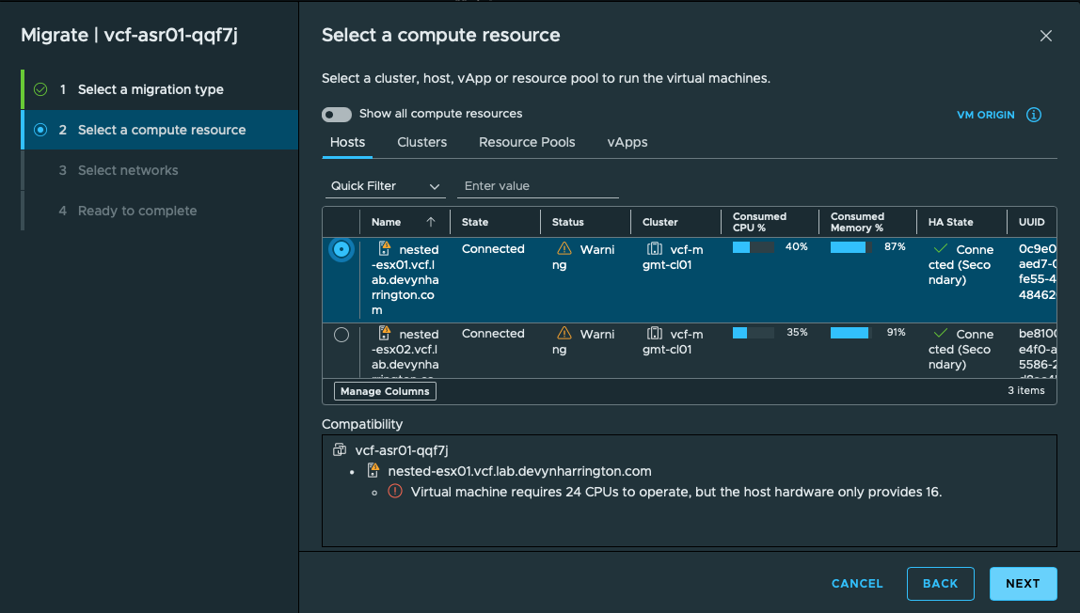
Task: Click the 91% consumed memory bar
Action: [x=850, y=332]
